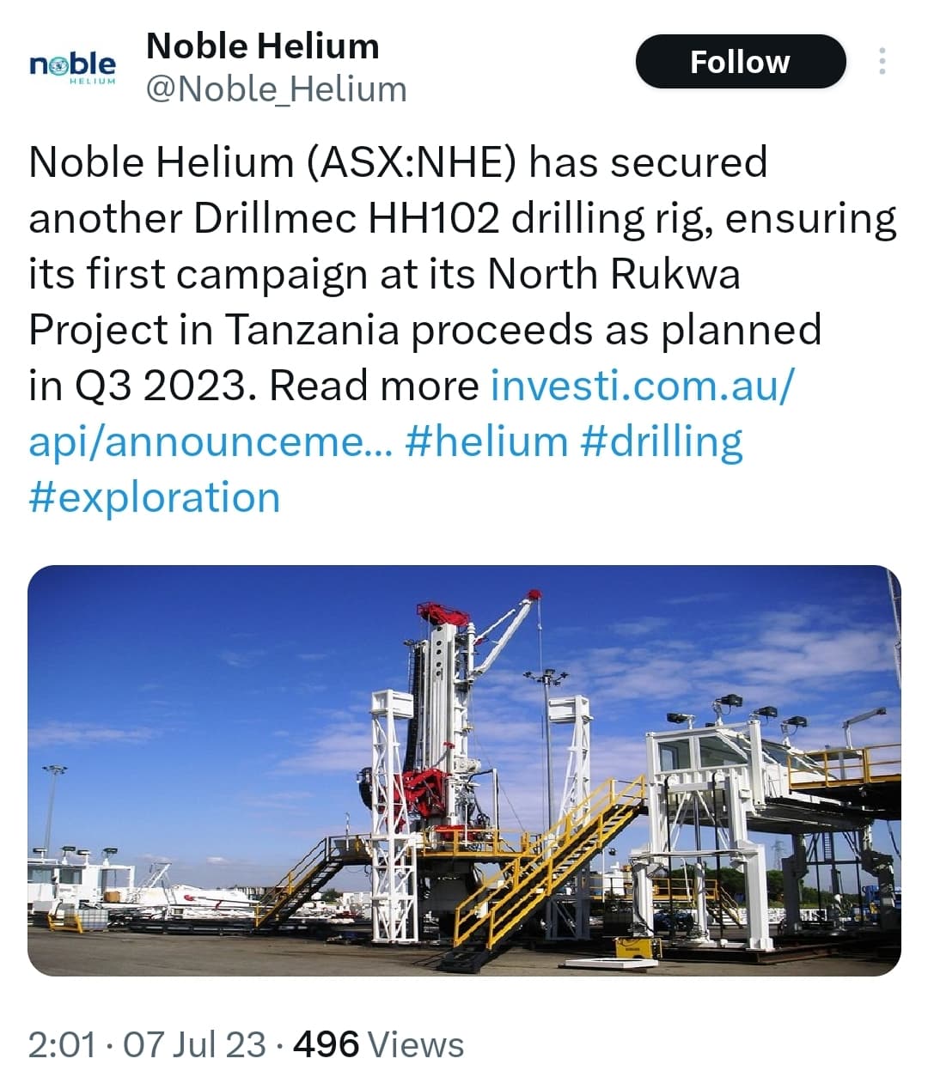View the drilling rig photo
The image size is (928, 1089).
pyautogui.click(x=464, y=770)
